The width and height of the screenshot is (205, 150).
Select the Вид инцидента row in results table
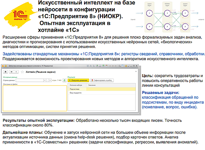click(x=102, y=93)
